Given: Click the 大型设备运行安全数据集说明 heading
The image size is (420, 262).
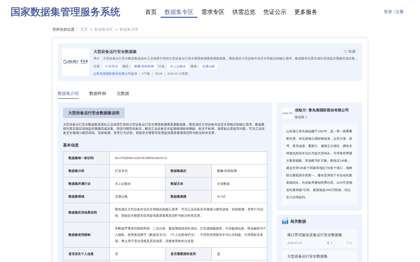Looking at the screenshot, I should click(x=94, y=113).
